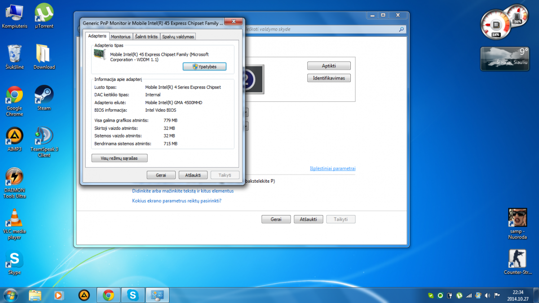Open the VLC media player desktop shortcut
Image resolution: width=539 pixels, height=303 pixels.
click(14, 224)
